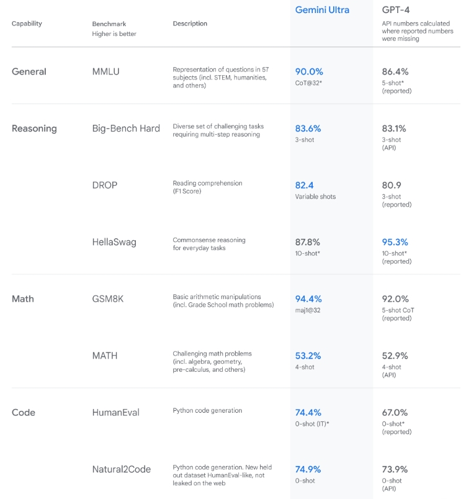This screenshot has width=466, height=499.
Task: Click the Gemini Ultra column header
Action: [x=322, y=10]
